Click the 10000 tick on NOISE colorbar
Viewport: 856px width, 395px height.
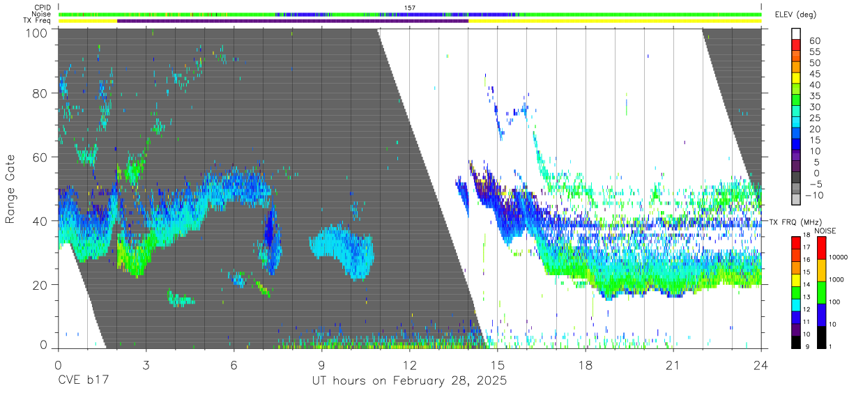point(837,258)
